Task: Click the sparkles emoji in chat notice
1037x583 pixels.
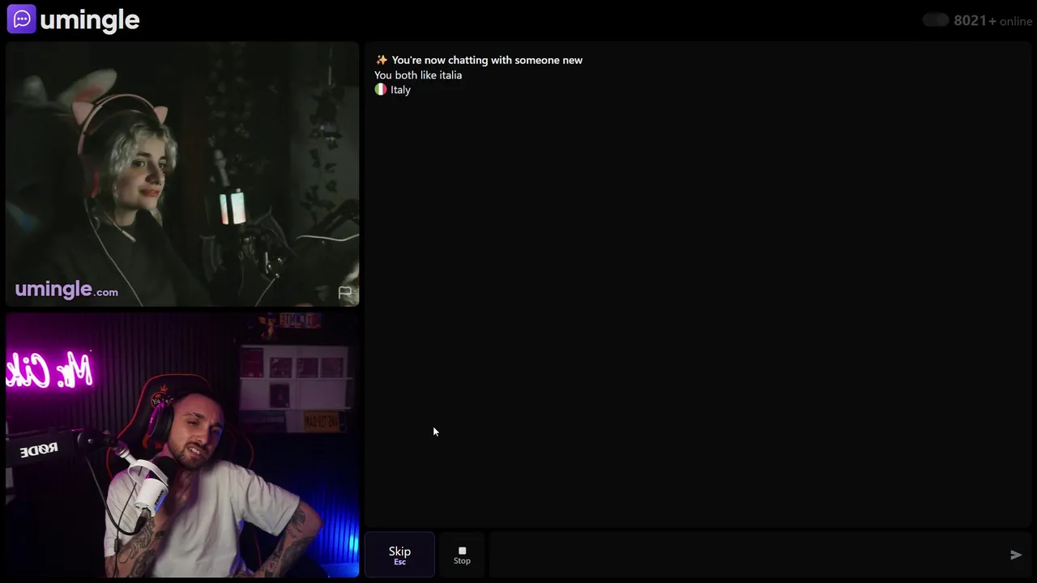Action: (382, 60)
